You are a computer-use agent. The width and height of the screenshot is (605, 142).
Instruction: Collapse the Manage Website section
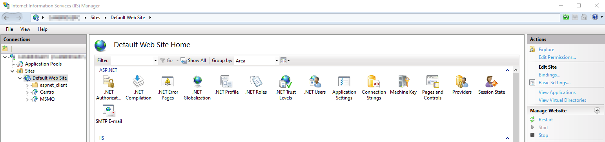click(x=597, y=111)
